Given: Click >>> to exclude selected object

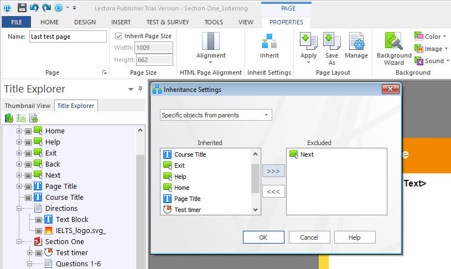Looking at the screenshot, I should point(273,171).
